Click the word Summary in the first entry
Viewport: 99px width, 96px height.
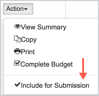point(52,27)
